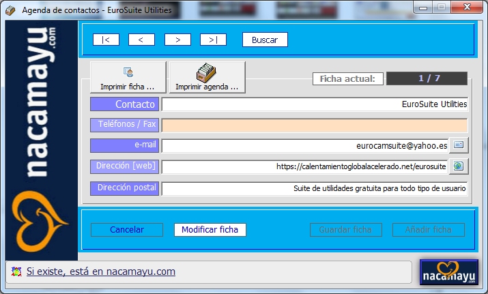Go to the previous record
The height and width of the screenshot is (294, 488).
141,40
